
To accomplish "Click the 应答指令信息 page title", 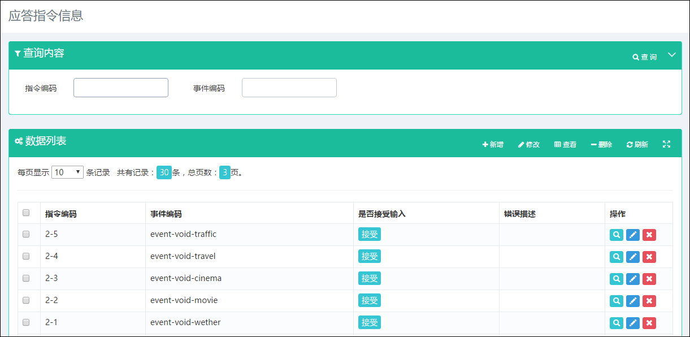I will (46, 16).
